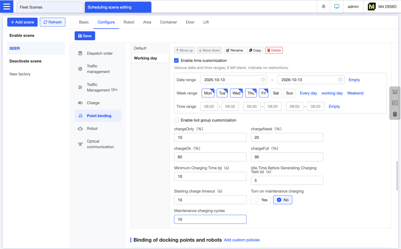Enable bot group customization
The width and height of the screenshot is (401, 249).
(x=176, y=120)
